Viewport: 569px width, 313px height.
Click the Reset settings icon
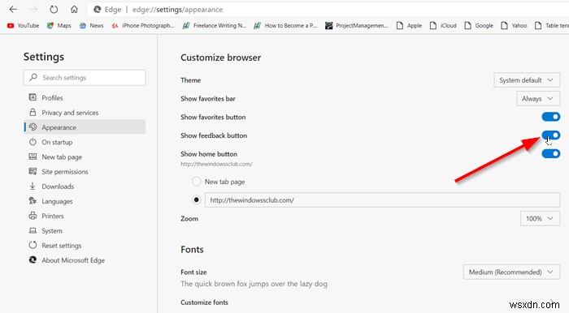(33, 245)
